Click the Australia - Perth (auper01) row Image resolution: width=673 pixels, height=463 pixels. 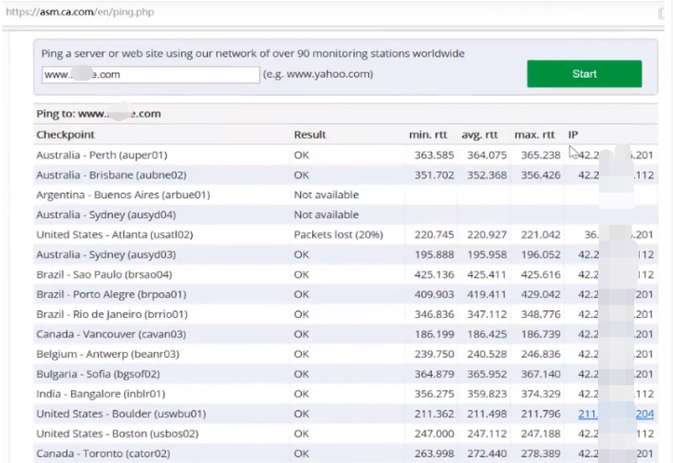coord(346,155)
